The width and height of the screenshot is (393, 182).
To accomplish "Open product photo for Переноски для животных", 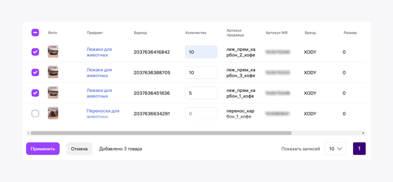I will (53, 113).
